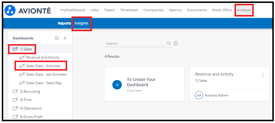The width and height of the screenshot is (275, 123).
Task: Click the dashboard icon next to Revenue and Activity
Action: coord(22,57)
